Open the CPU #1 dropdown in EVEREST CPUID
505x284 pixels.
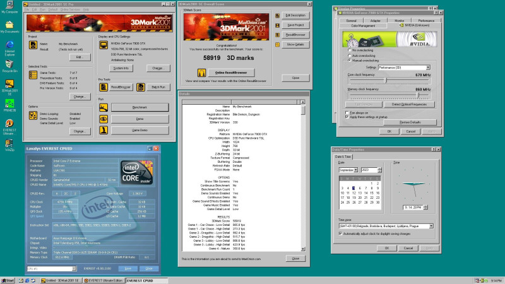[x=74, y=269]
